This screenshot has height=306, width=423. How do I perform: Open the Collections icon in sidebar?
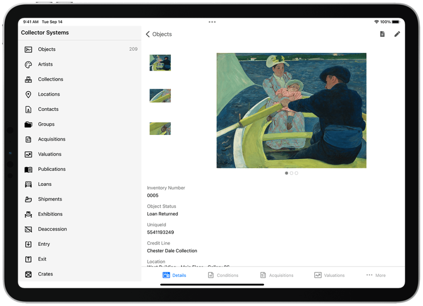pos(28,79)
